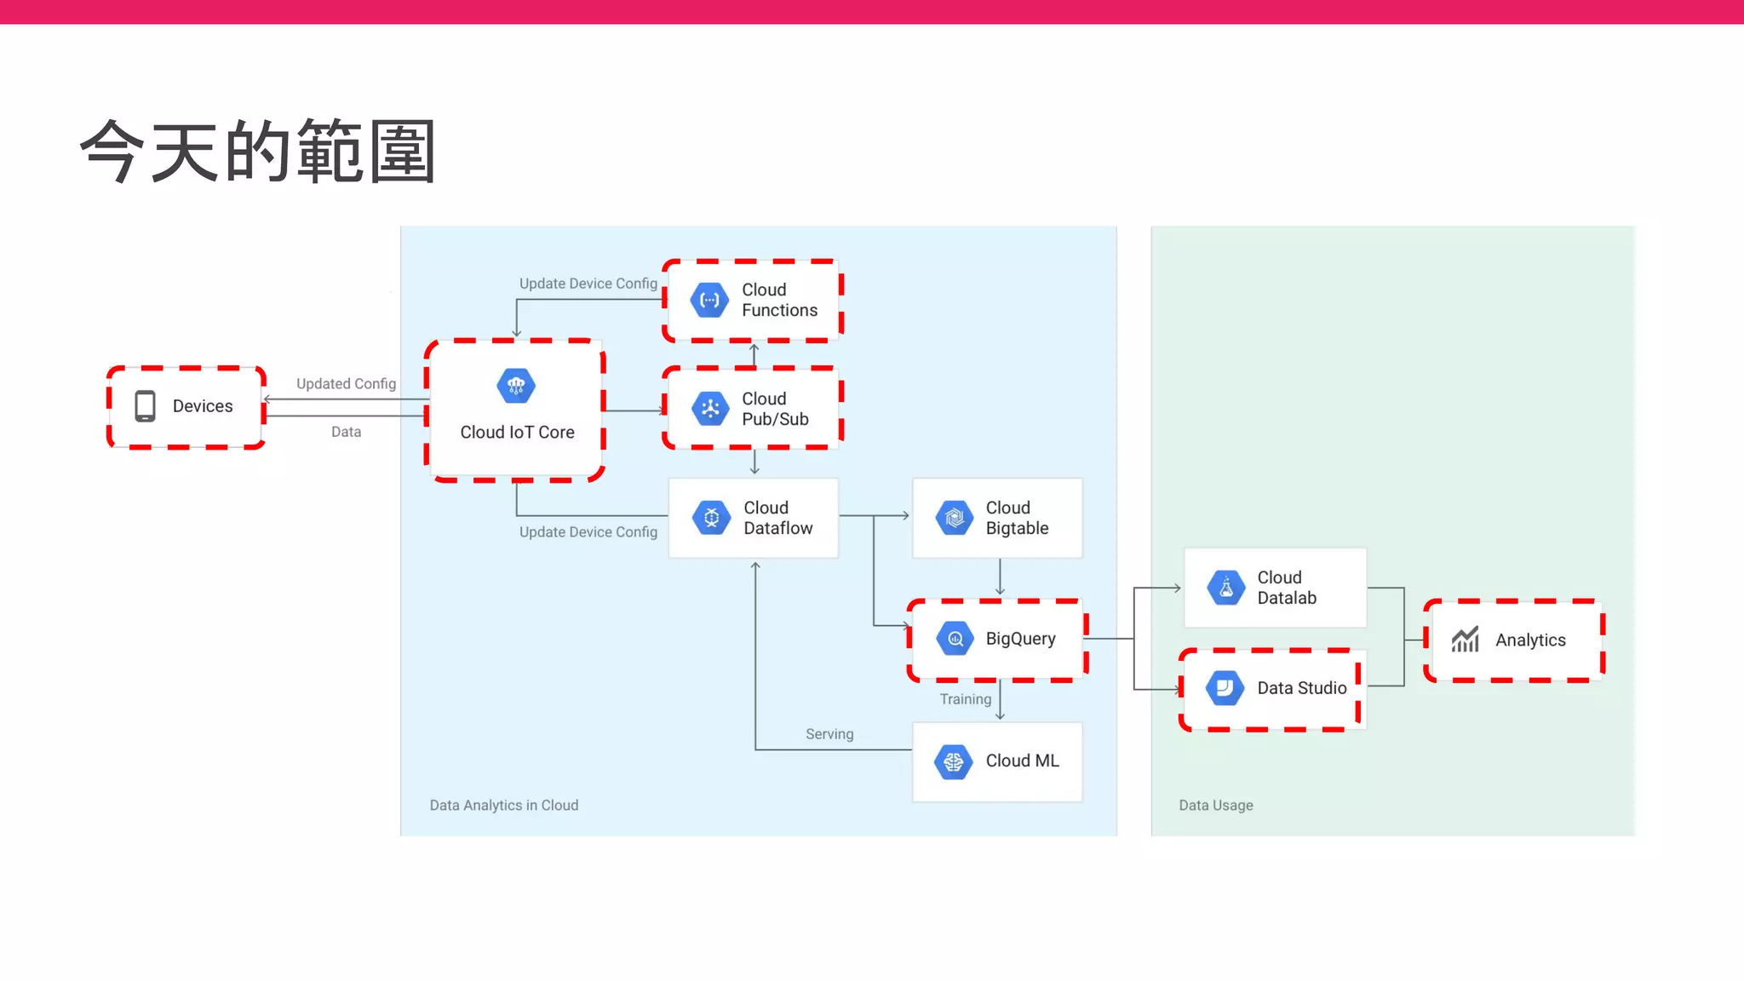This screenshot has height=981, width=1744.
Task: Click the 'Cloud IoT Core' text
Action: click(517, 433)
